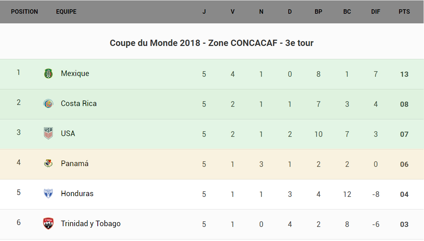The height and width of the screenshot is (241, 424).
Task: Click the EQUIPE column header
Action: point(66,11)
